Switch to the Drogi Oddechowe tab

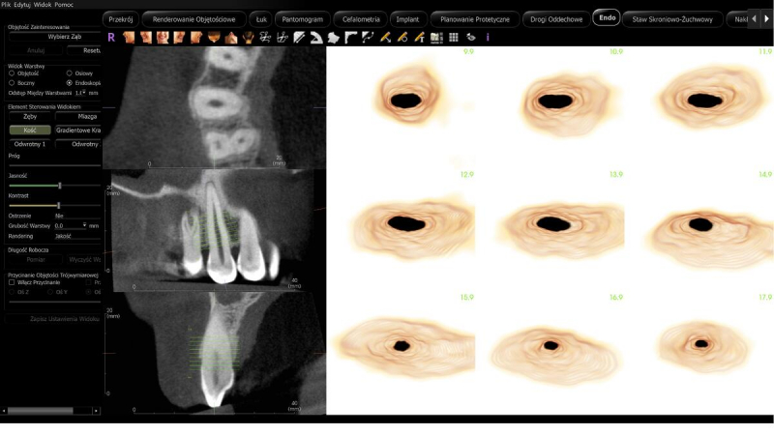click(x=556, y=19)
